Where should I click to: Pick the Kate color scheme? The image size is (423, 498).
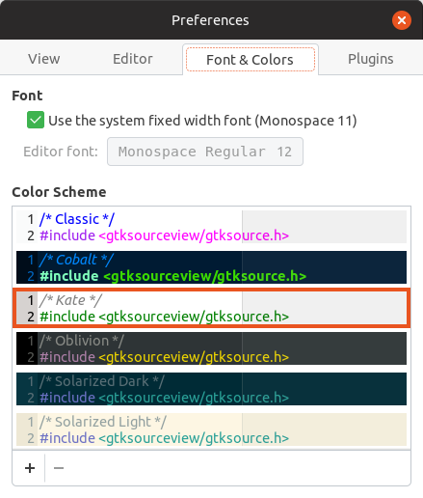click(x=211, y=308)
